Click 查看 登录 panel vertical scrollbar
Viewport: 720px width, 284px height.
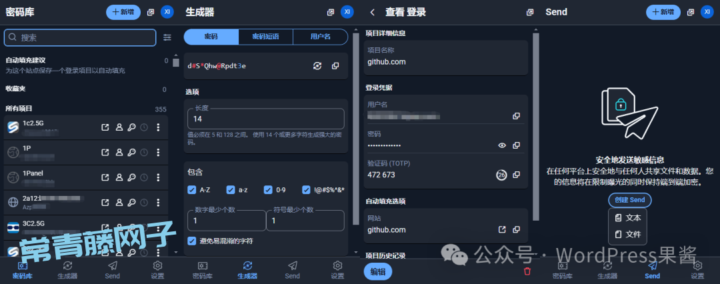tap(535, 127)
